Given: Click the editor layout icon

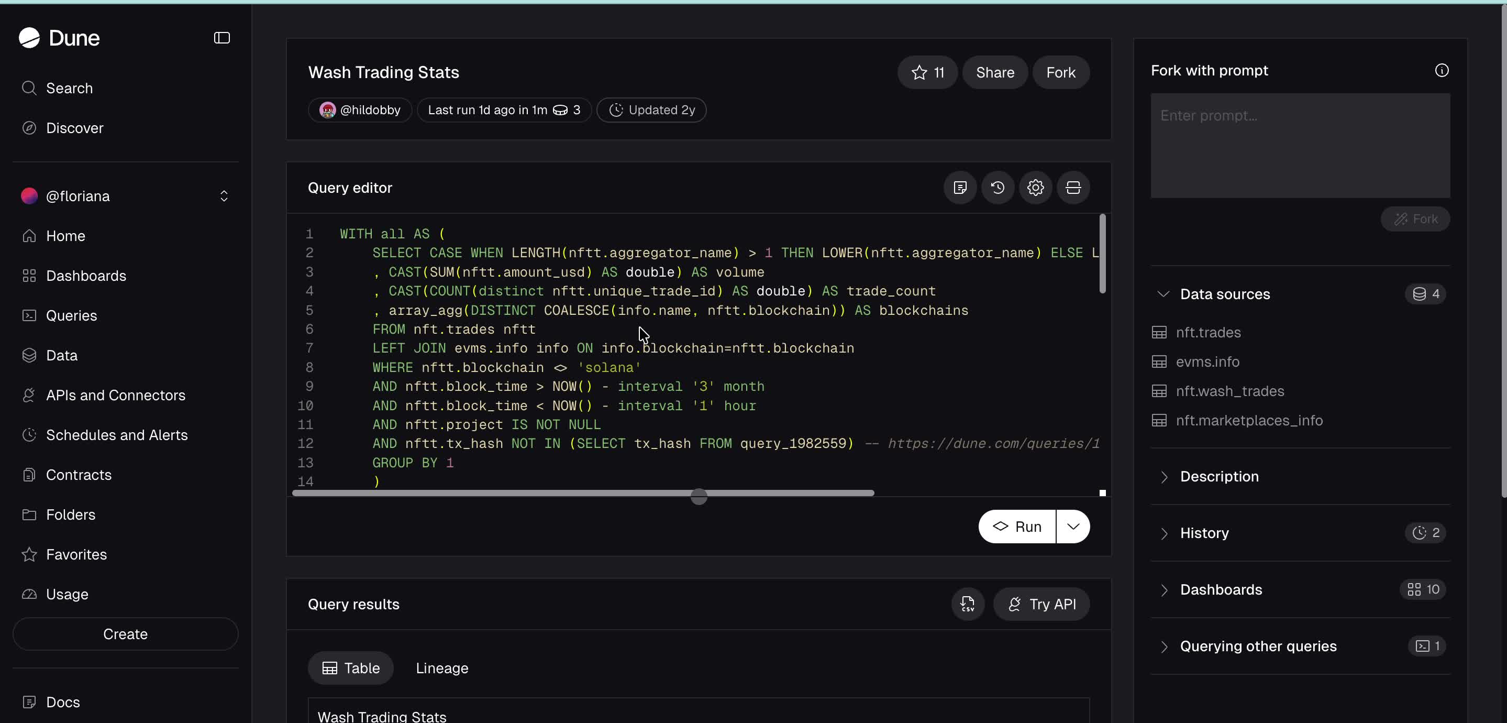Looking at the screenshot, I should click(x=1073, y=188).
